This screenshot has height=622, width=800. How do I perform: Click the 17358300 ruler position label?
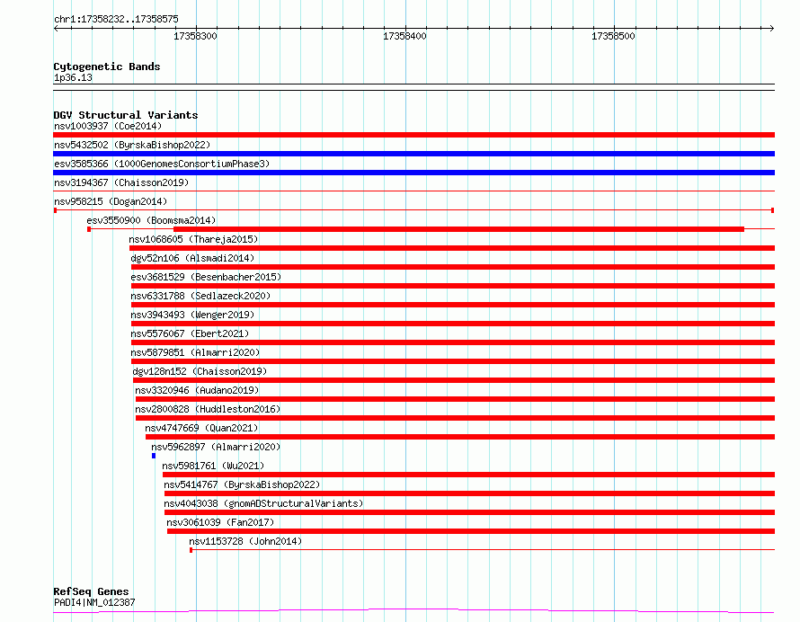[x=195, y=36]
